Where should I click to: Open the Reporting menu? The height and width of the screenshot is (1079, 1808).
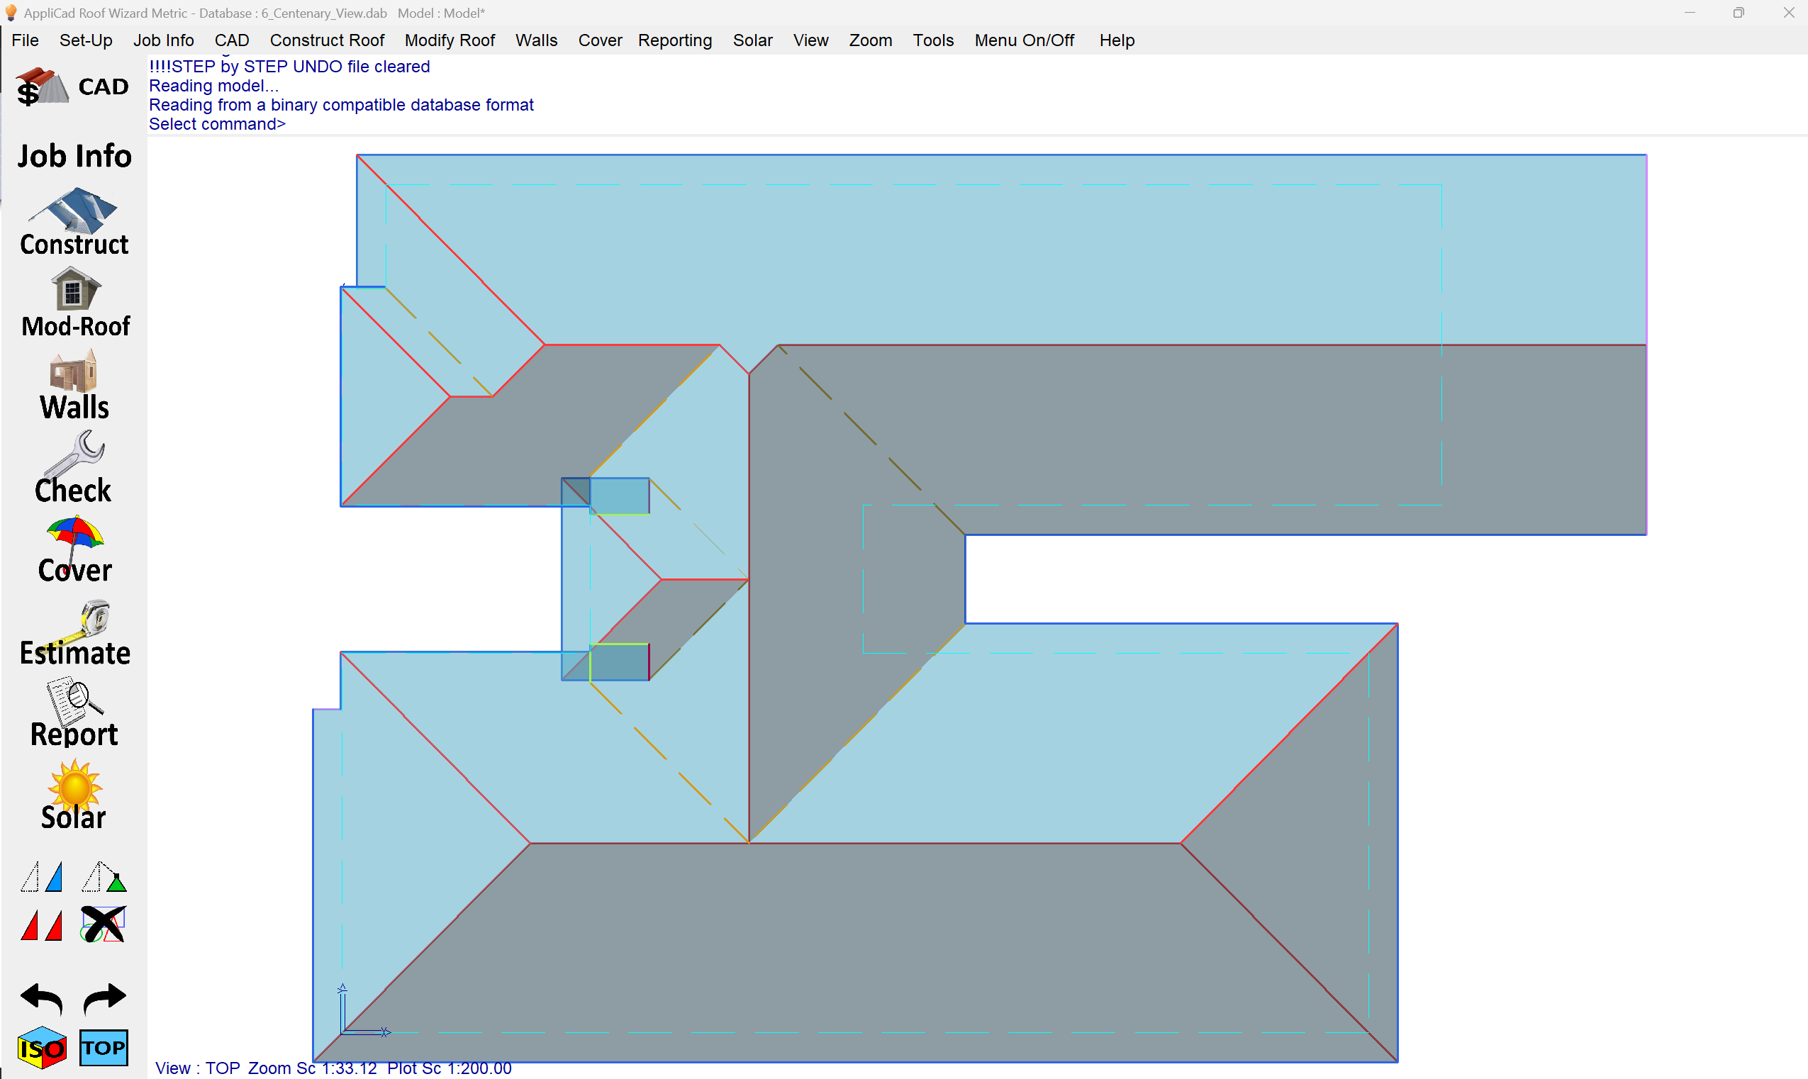pos(675,40)
